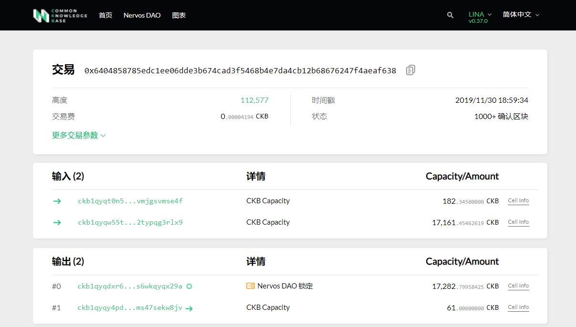This screenshot has height=327, width=576.
Task: Open Cell Info for the 61.00000000 CKB output
Action: 518,307
